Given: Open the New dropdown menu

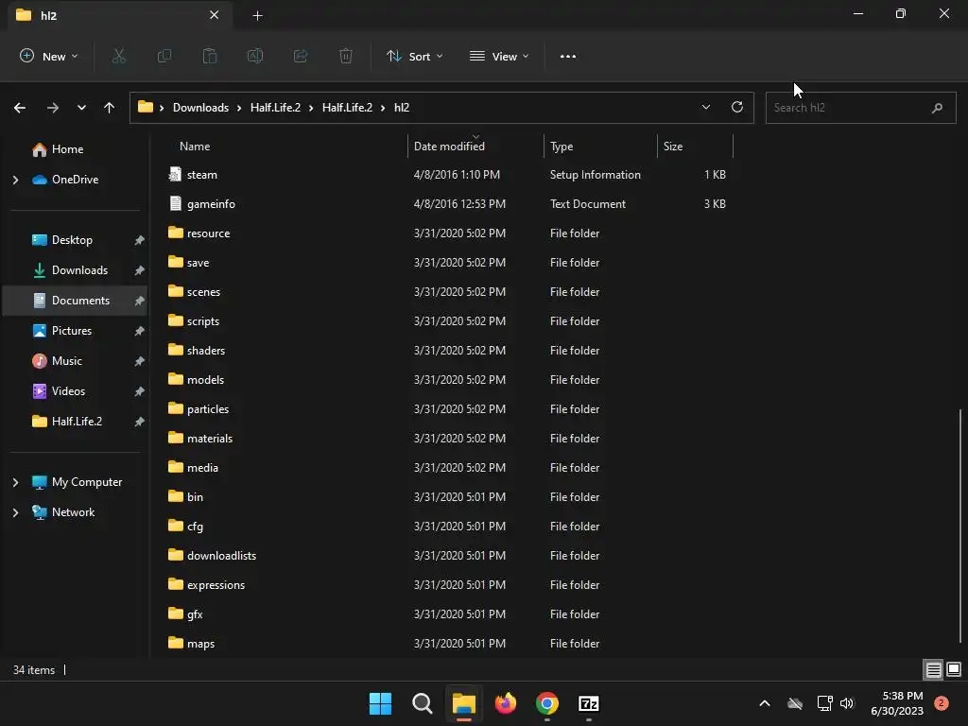Looking at the screenshot, I should [49, 56].
